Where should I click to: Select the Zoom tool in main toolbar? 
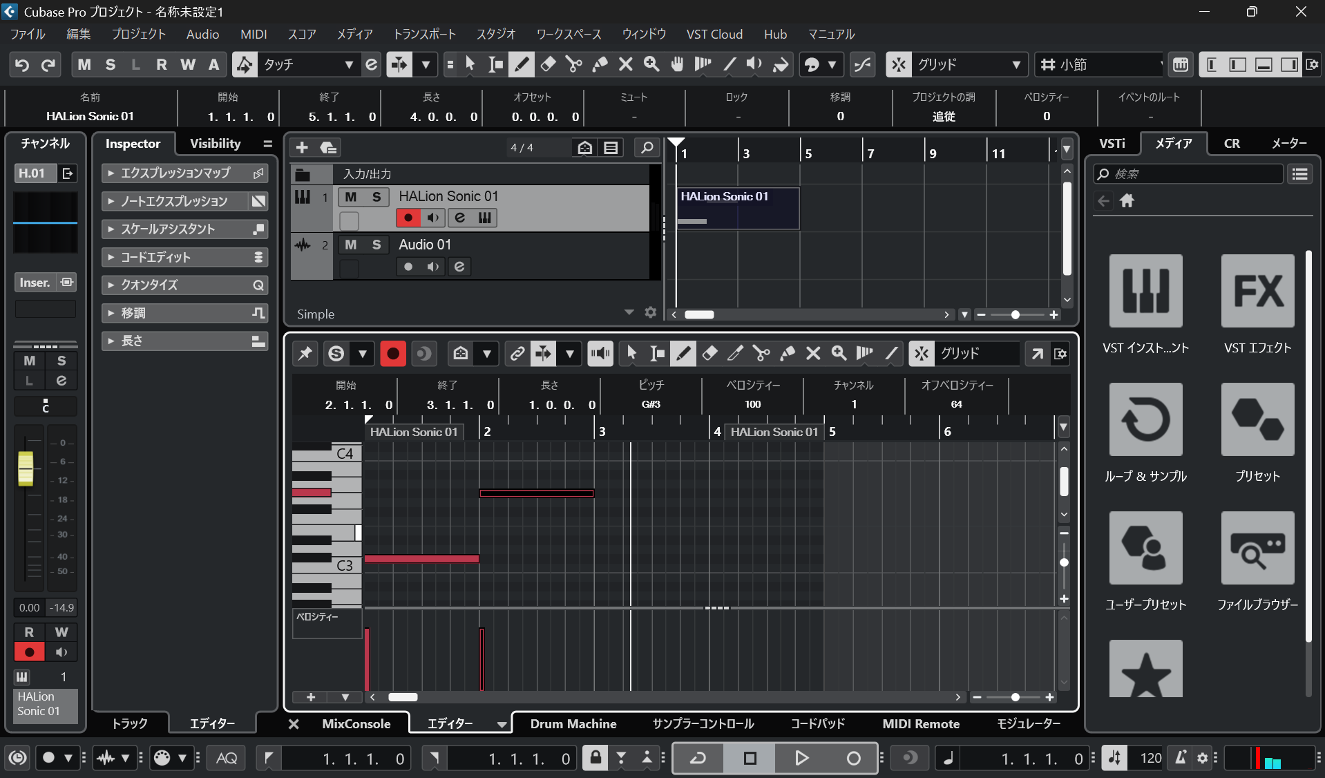[x=651, y=64]
